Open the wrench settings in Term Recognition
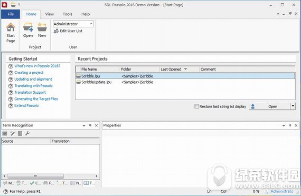 (x=27, y=133)
